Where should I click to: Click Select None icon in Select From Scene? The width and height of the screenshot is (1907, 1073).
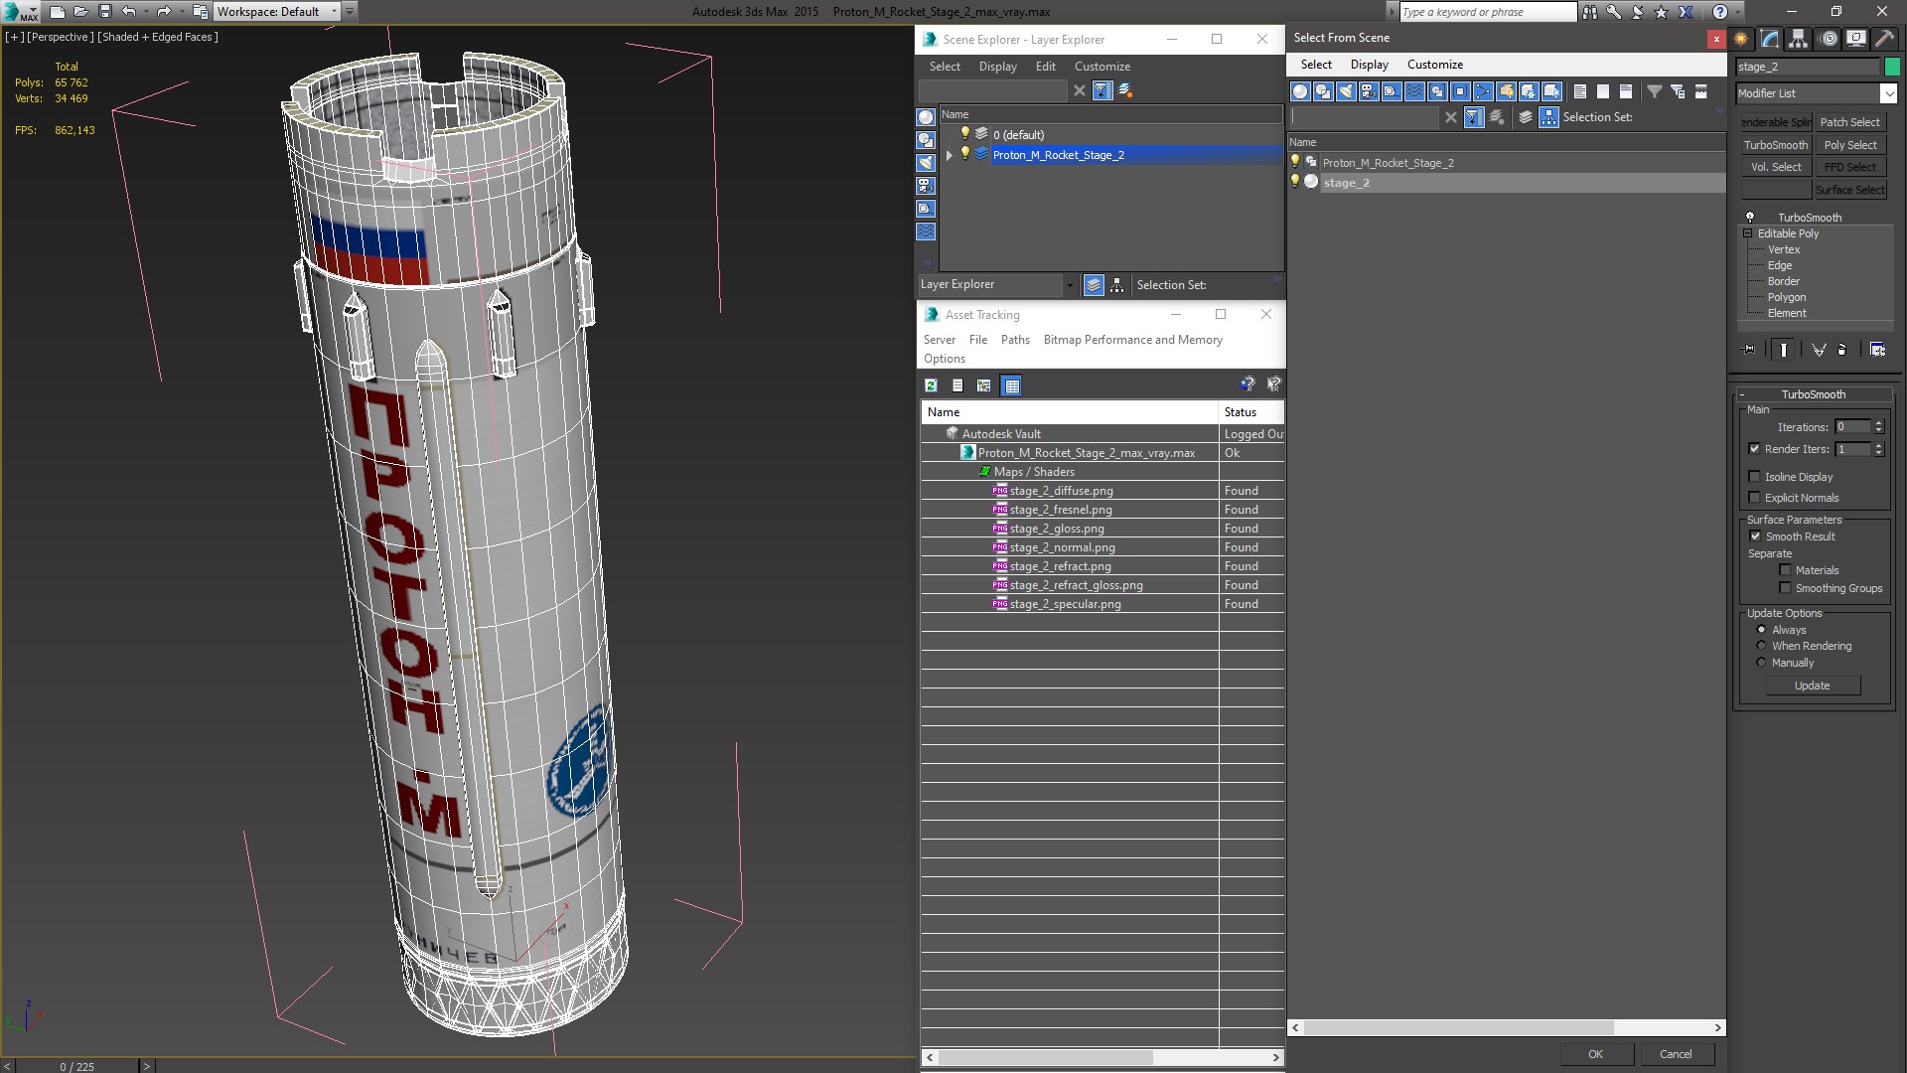(1603, 91)
